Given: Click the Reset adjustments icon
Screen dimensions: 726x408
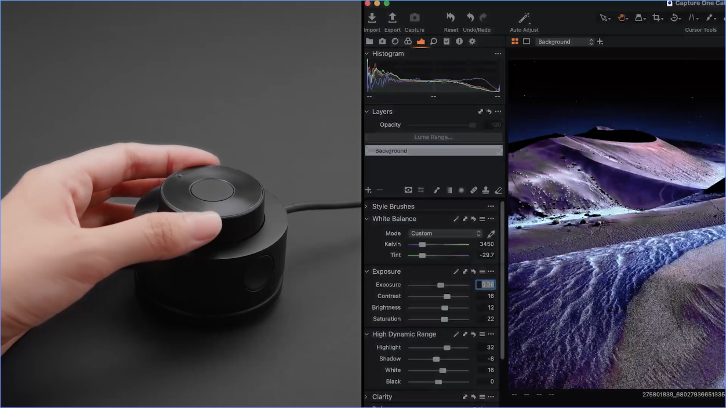Looking at the screenshot, I should pyautogui.click(x=451, y=19).
